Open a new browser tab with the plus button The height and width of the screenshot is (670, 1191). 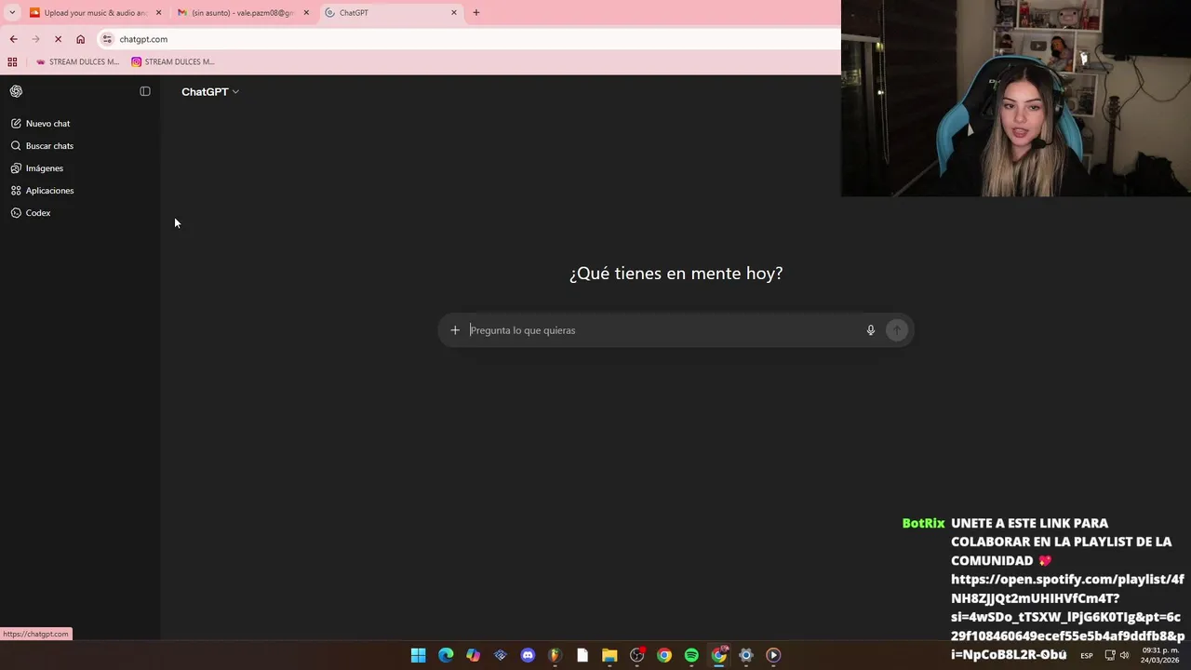476,13
